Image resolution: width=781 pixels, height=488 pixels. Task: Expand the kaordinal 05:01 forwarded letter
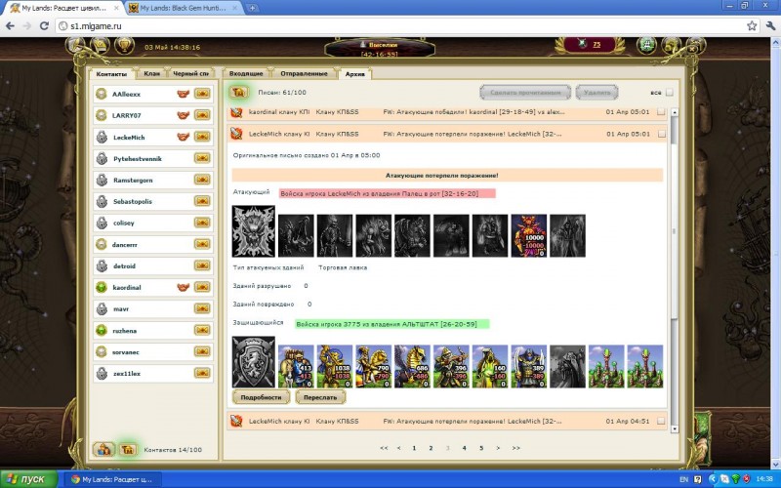pos(447,112)
